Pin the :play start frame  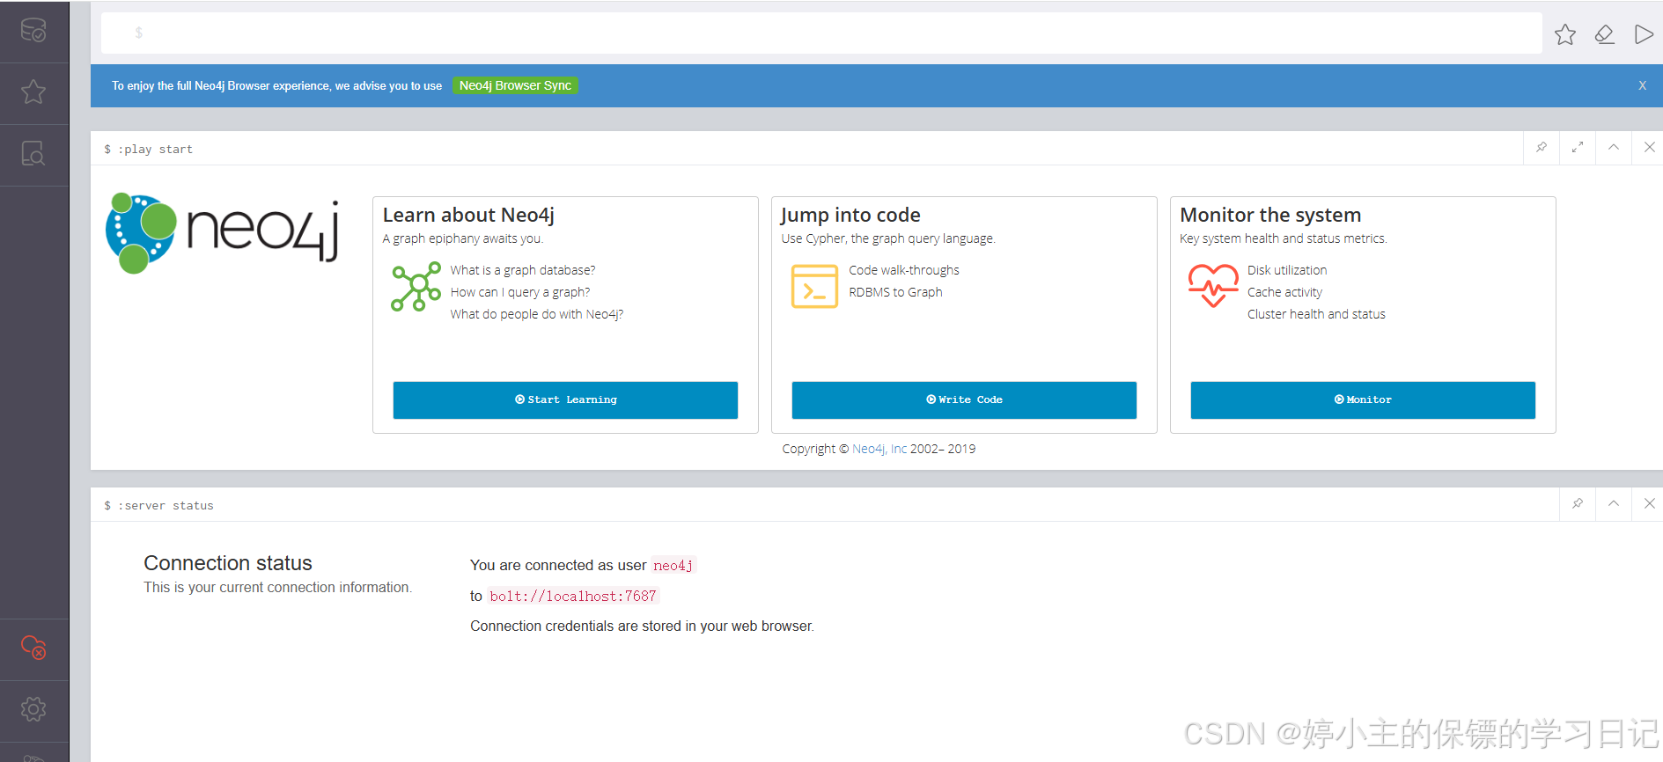click(1542, 148)
